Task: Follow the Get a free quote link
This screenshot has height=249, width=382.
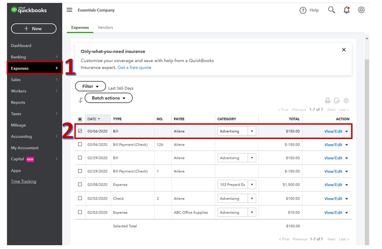Action: point(134,68)
